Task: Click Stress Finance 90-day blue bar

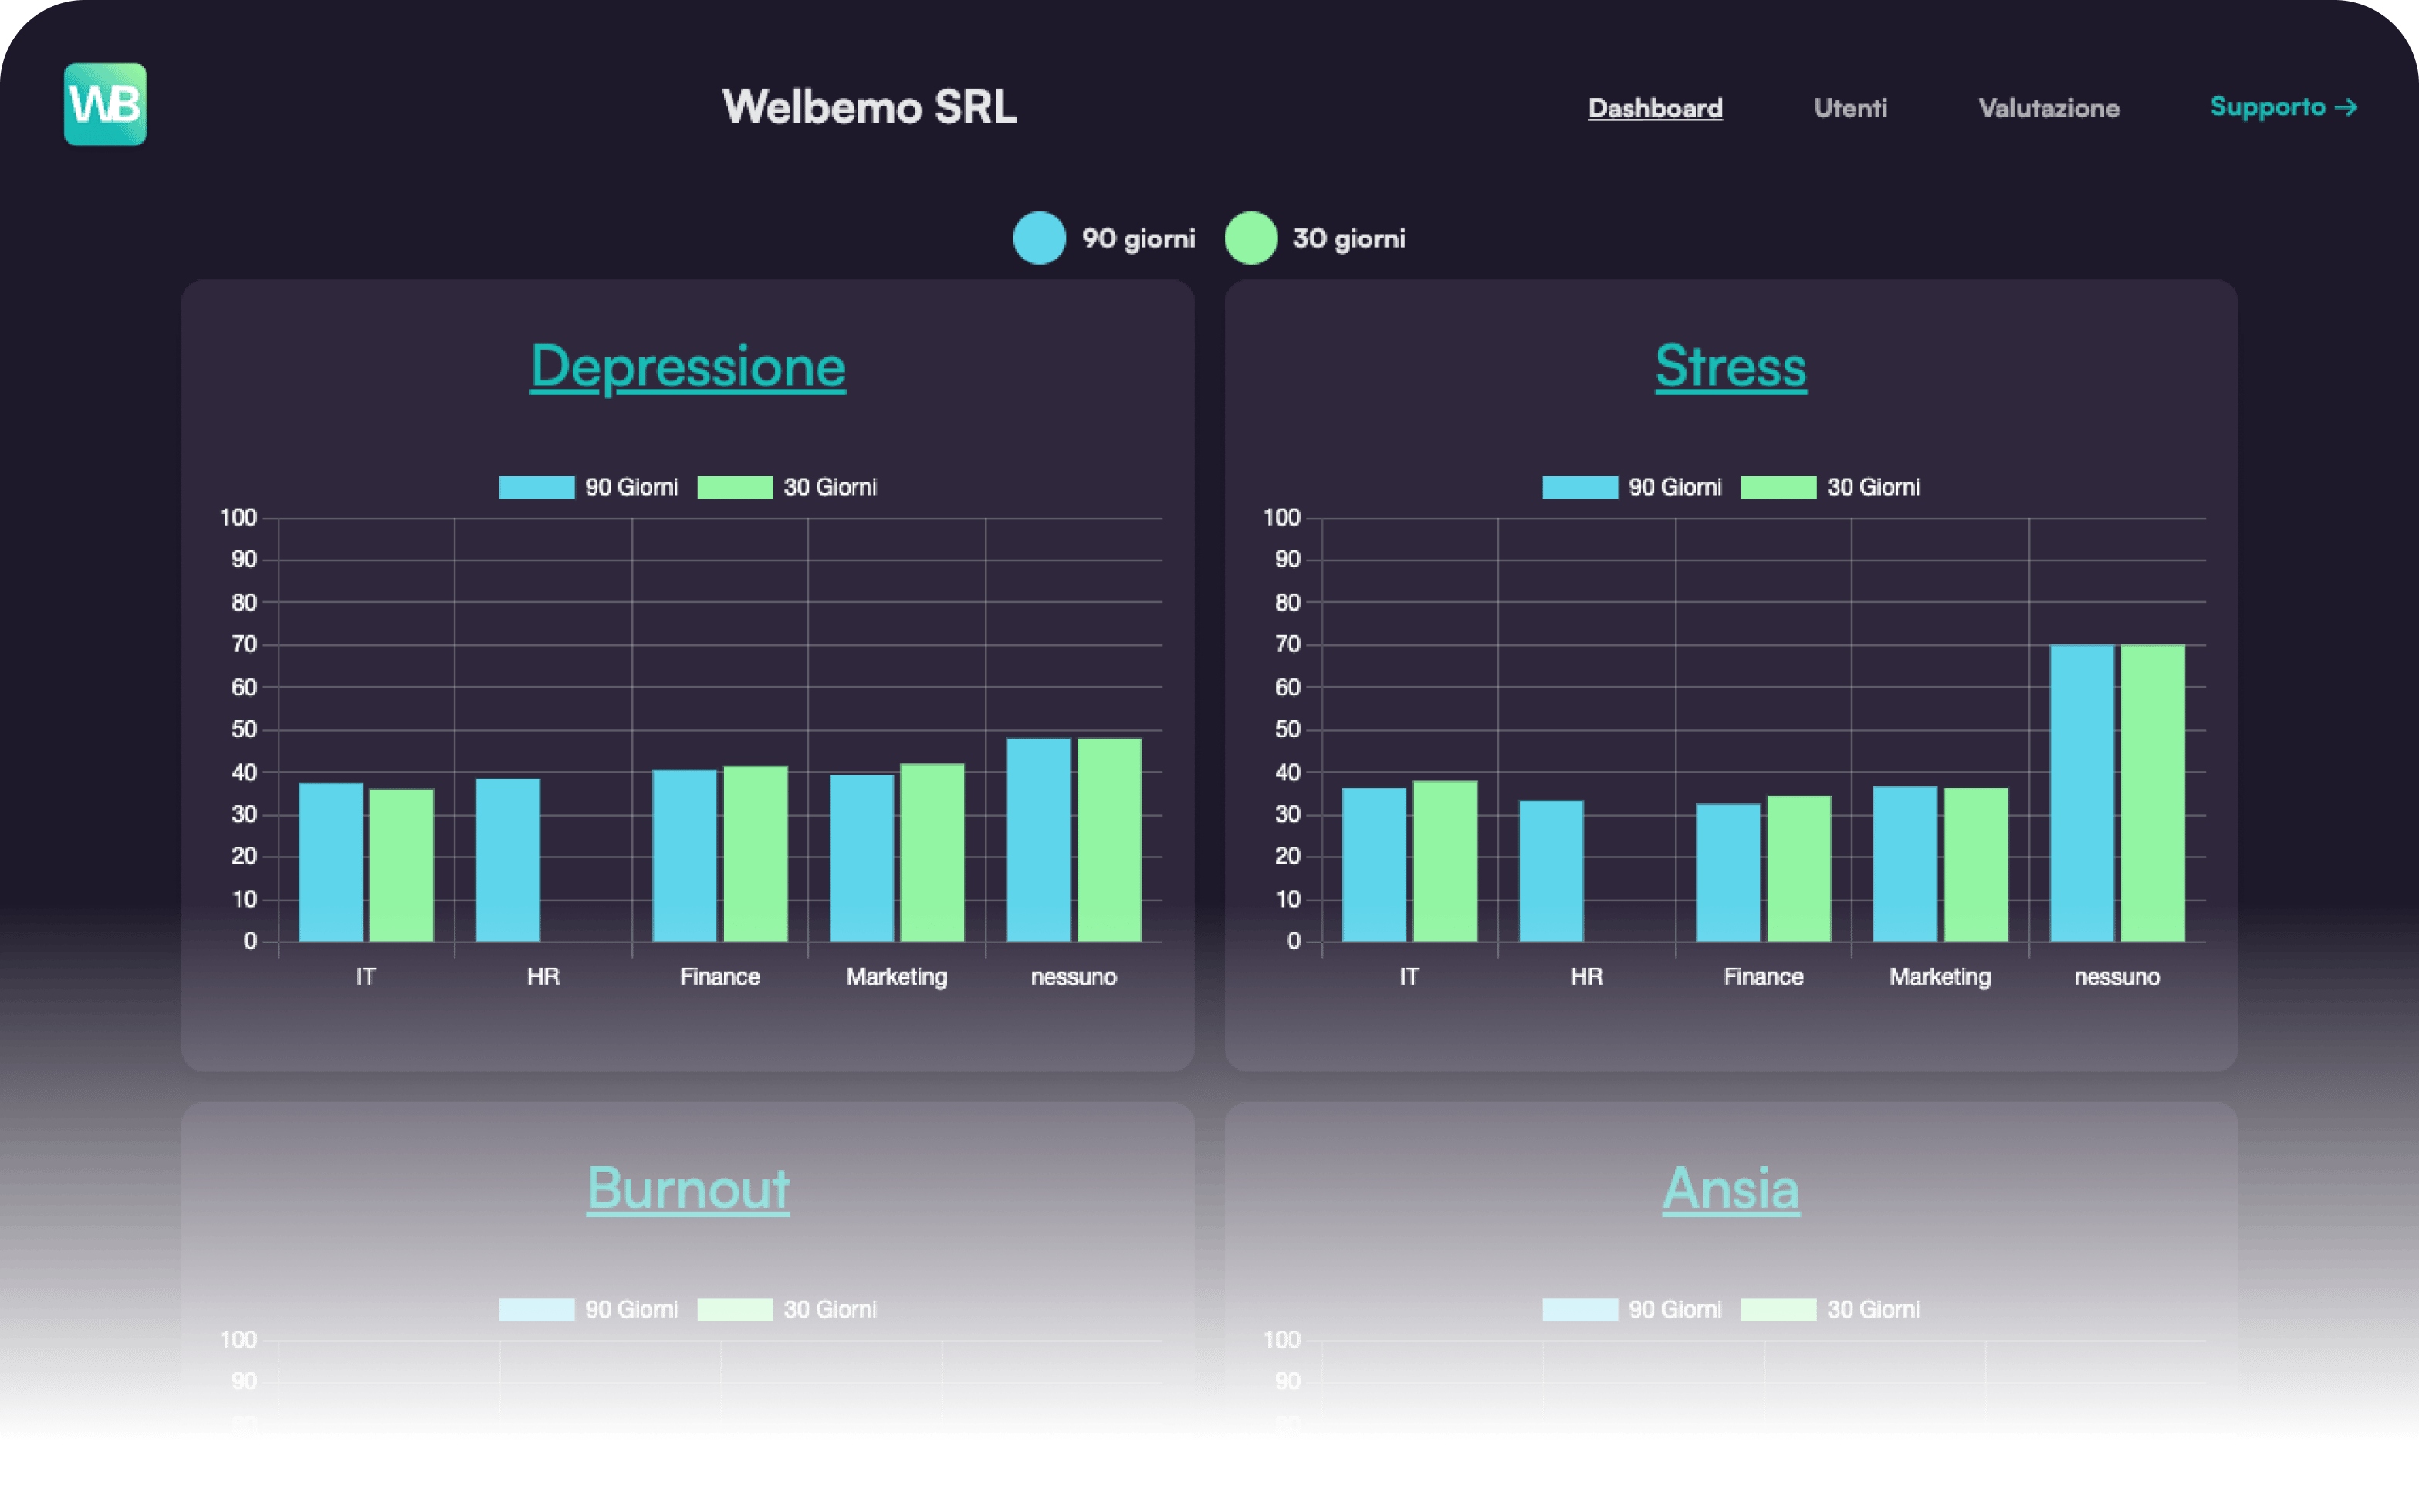Action: tap(1728, 873)
